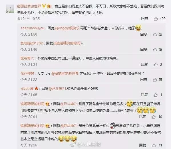Click thumbs-up on the 21:31 reply with 2 likes
Screen dimensions: 171x149
[x=156, y=65]
